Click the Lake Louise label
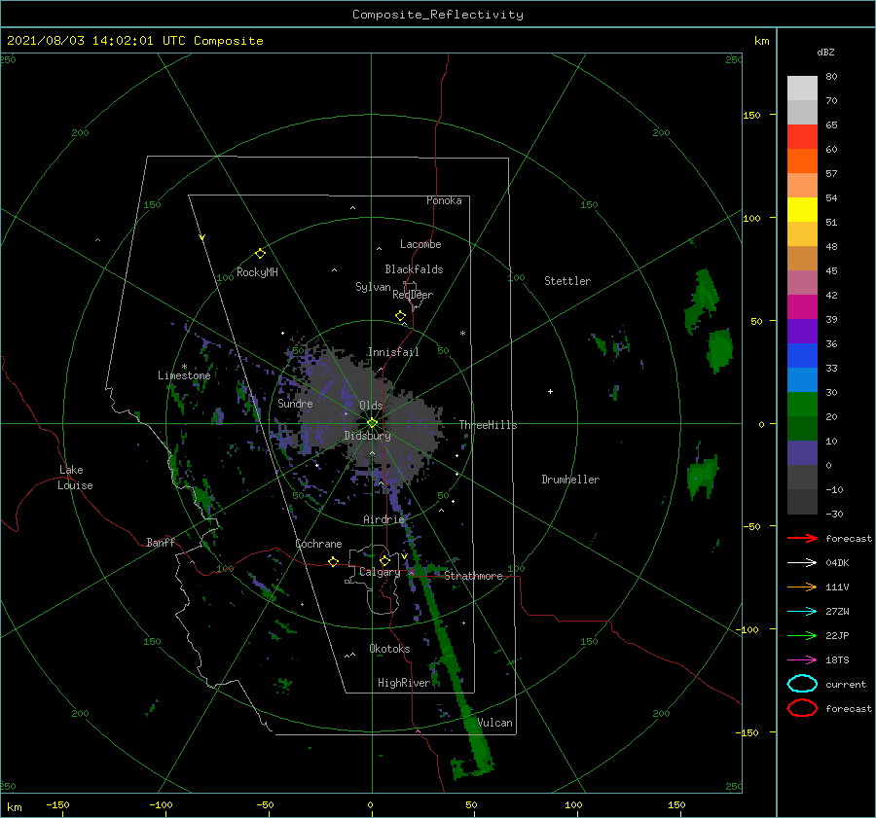Viewport: 876px width, 818px height. coord(75,478)
